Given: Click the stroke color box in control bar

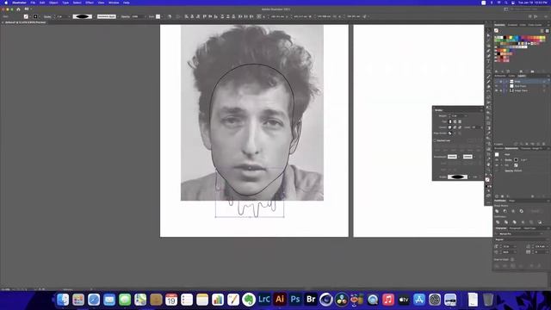Looking at the screenshot, I should (x=35, y=16).
